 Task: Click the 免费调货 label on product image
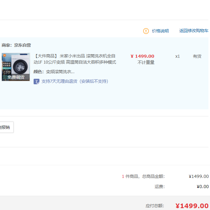[x=16, y=78]
